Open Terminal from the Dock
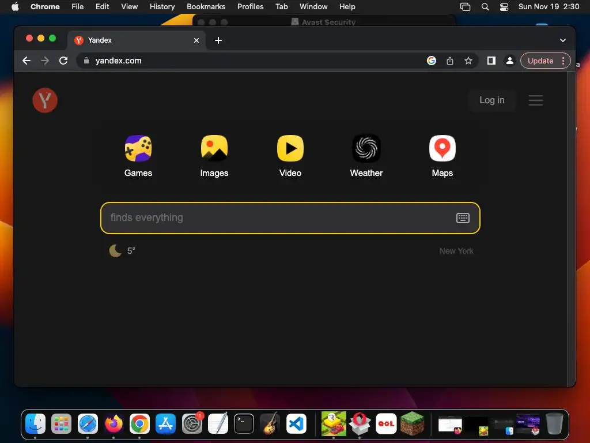The image size is (590, 443). tap(244, 423)
